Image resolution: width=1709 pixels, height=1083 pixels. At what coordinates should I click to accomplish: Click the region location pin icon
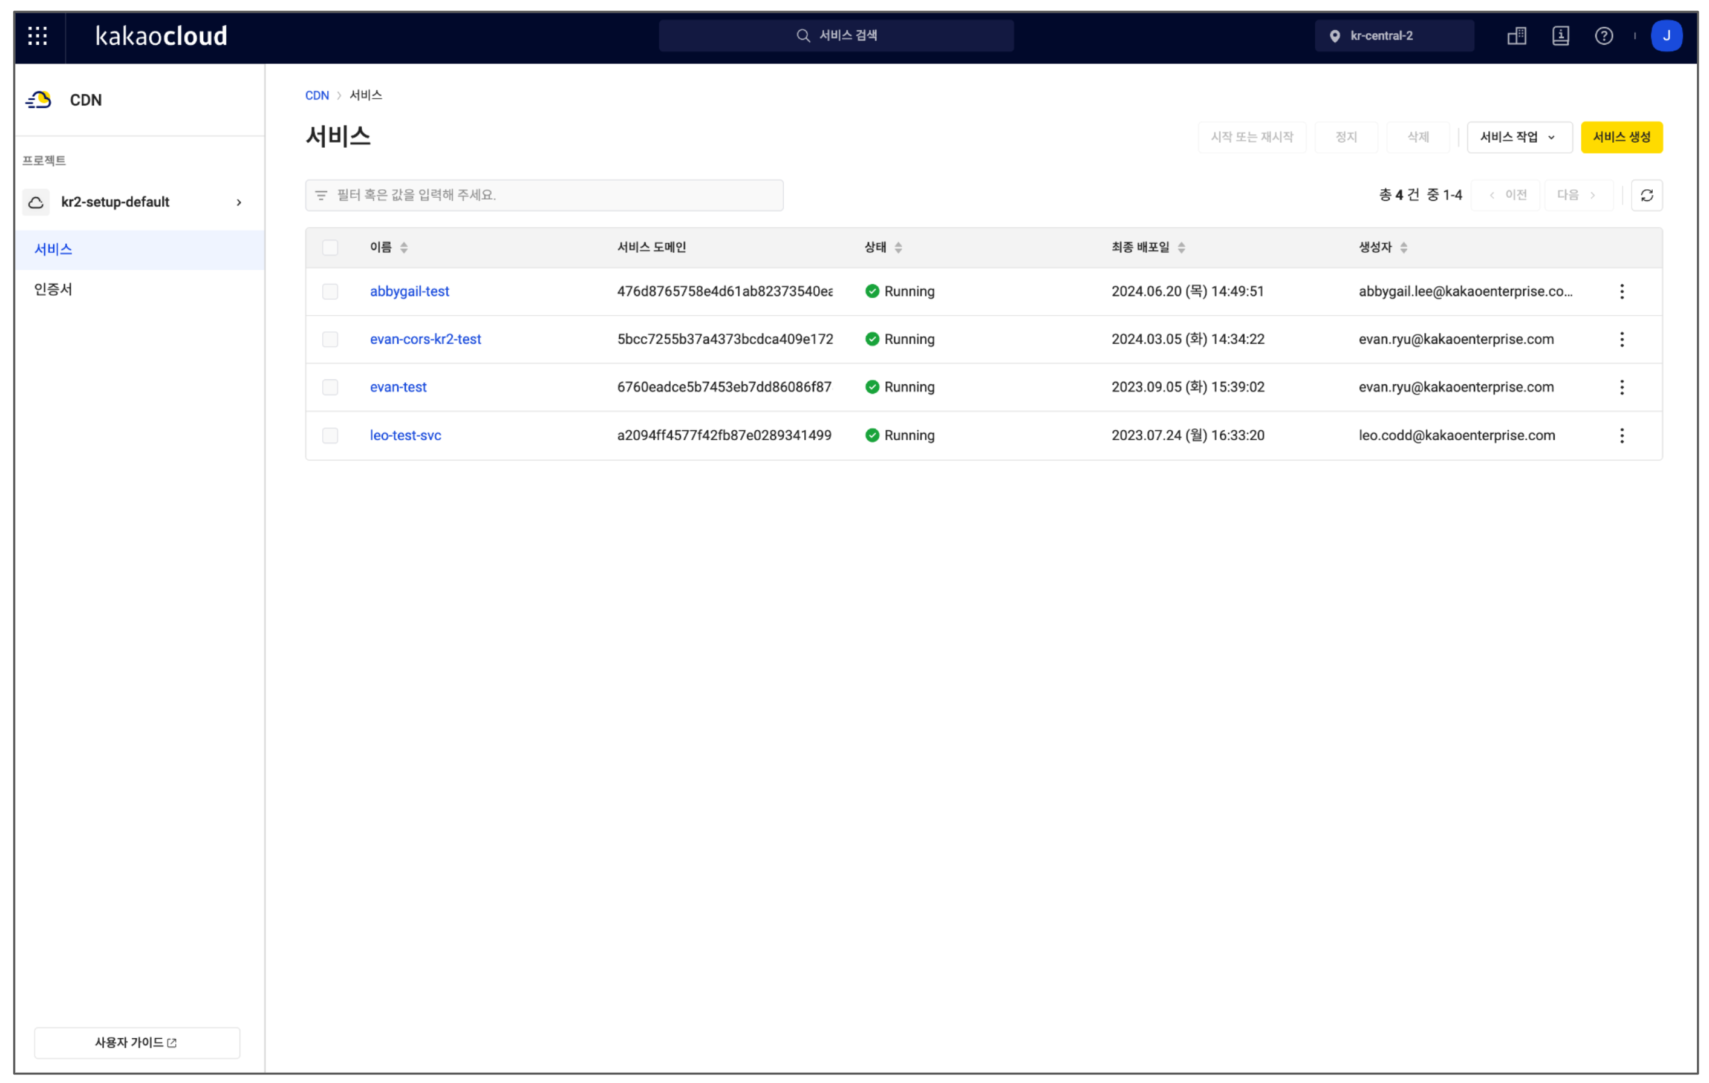[1334, 36]
